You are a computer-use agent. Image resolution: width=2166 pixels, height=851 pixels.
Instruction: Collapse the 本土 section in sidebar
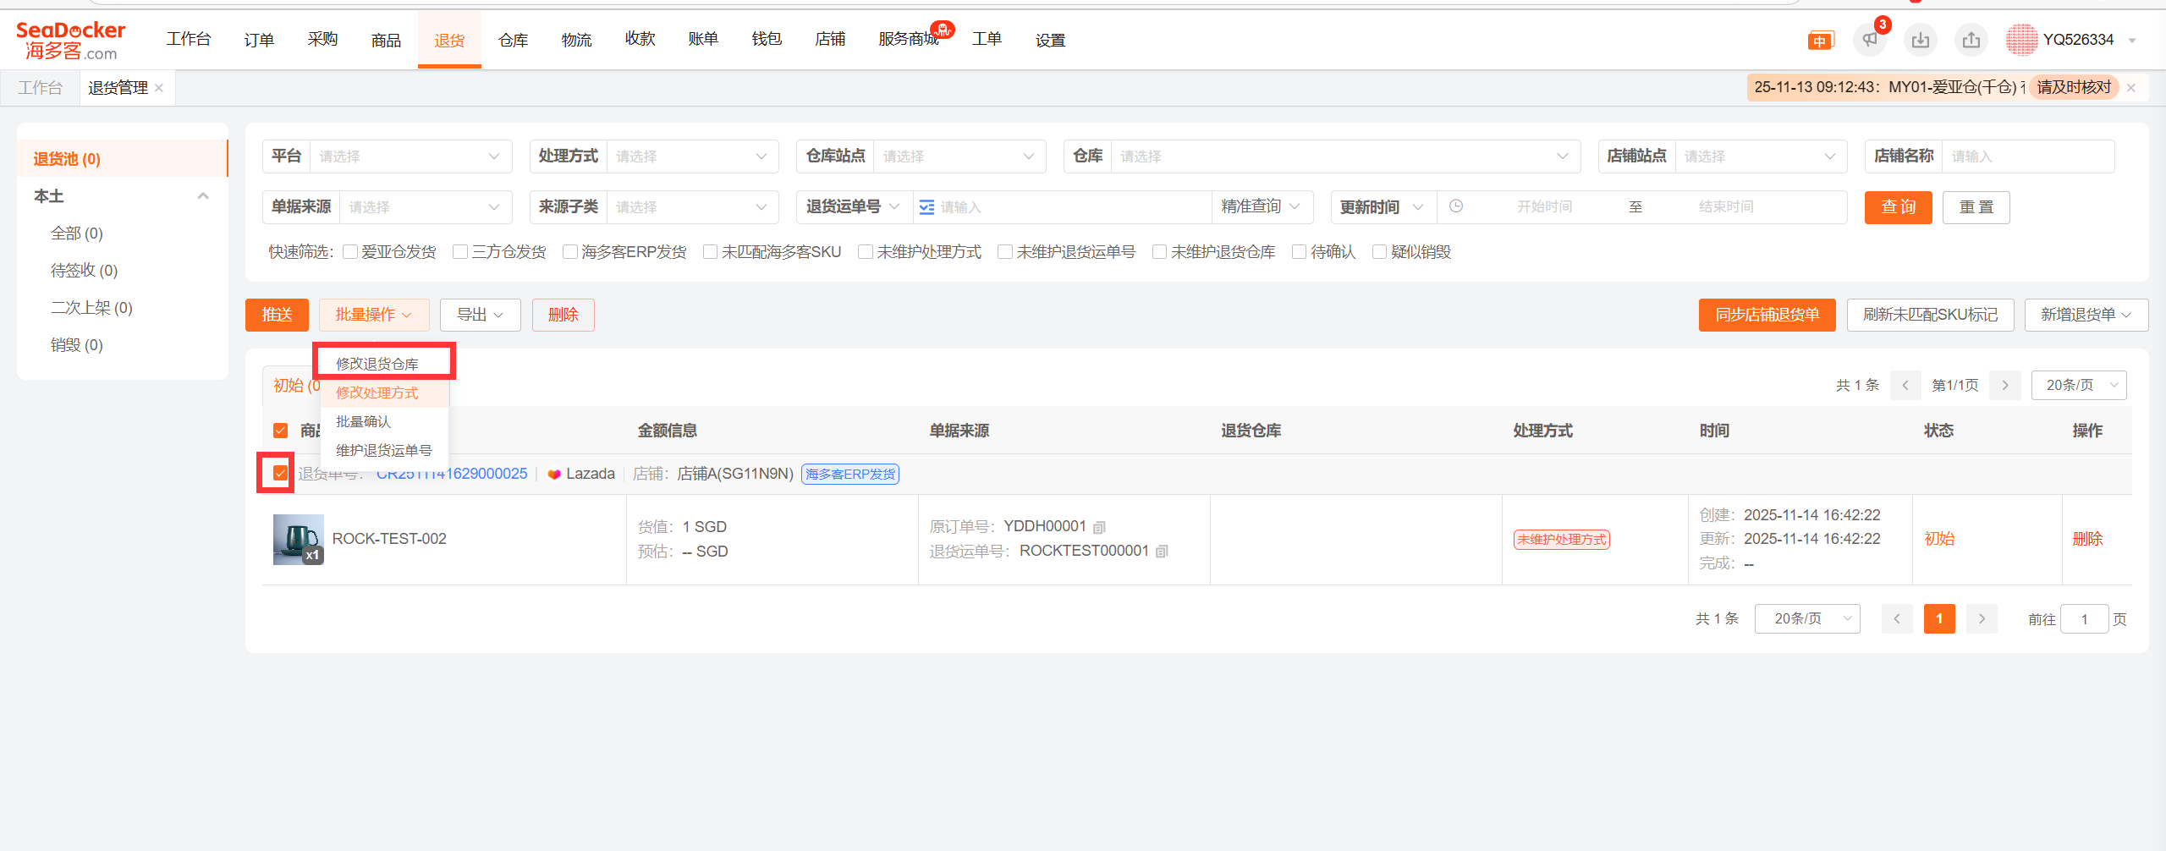(203, 196)
